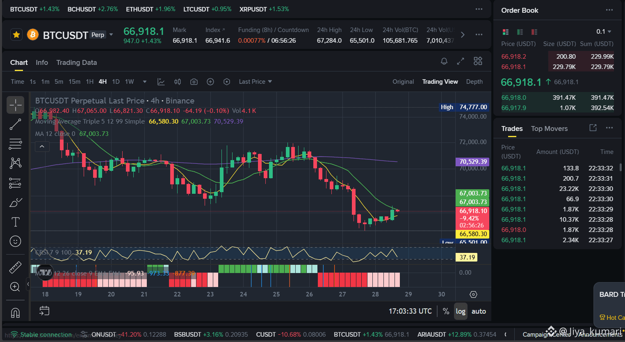This screenshot has height=342, width=625.
Task: Select the XABCD pattern tool
Action: tap(15, 163)
